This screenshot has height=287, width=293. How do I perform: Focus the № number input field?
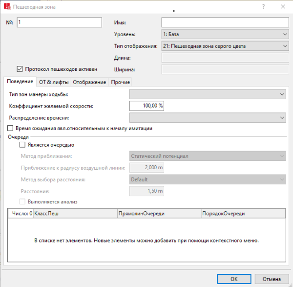coord(59,22)
